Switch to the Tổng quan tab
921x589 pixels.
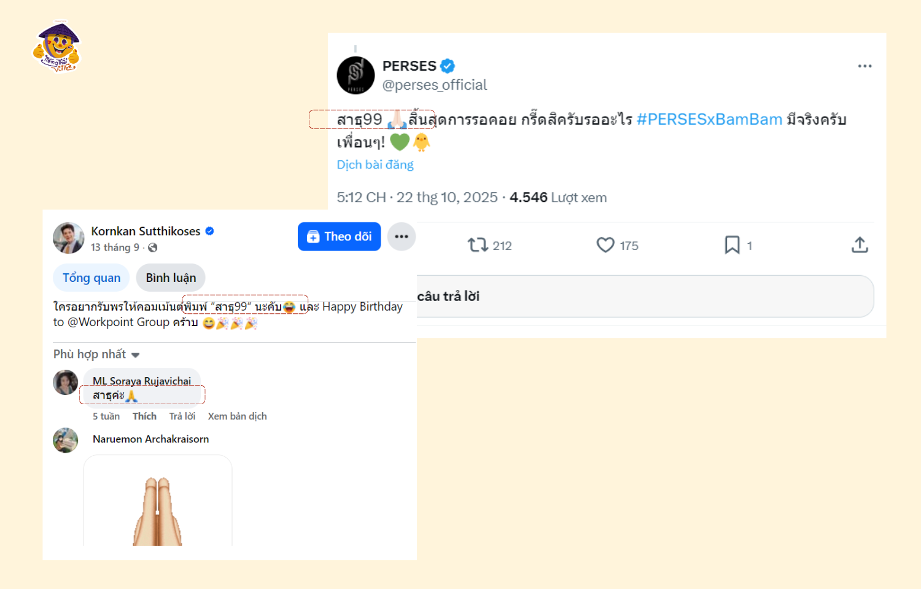coord(91,278)
